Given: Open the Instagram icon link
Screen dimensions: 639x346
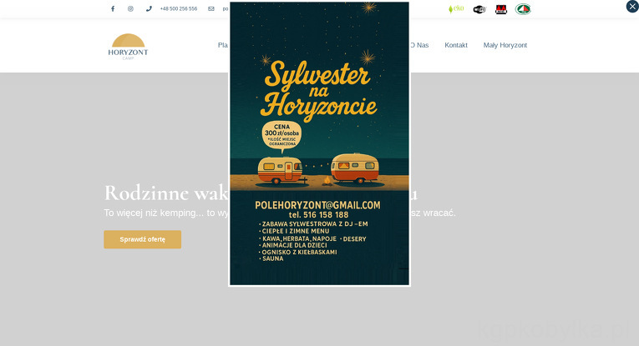Looking at the screenshot, I should pos(130,9).
